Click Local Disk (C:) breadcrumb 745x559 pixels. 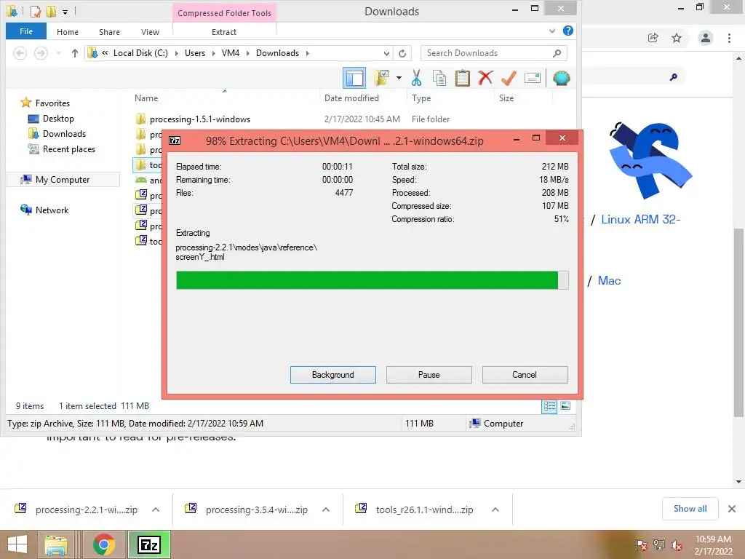140,53
